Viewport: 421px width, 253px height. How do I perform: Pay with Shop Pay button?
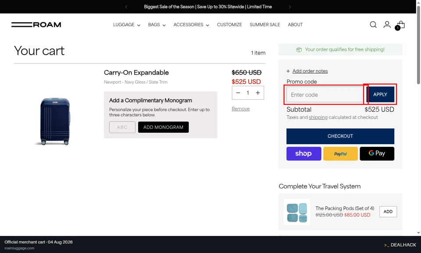[x=303, y=153]
